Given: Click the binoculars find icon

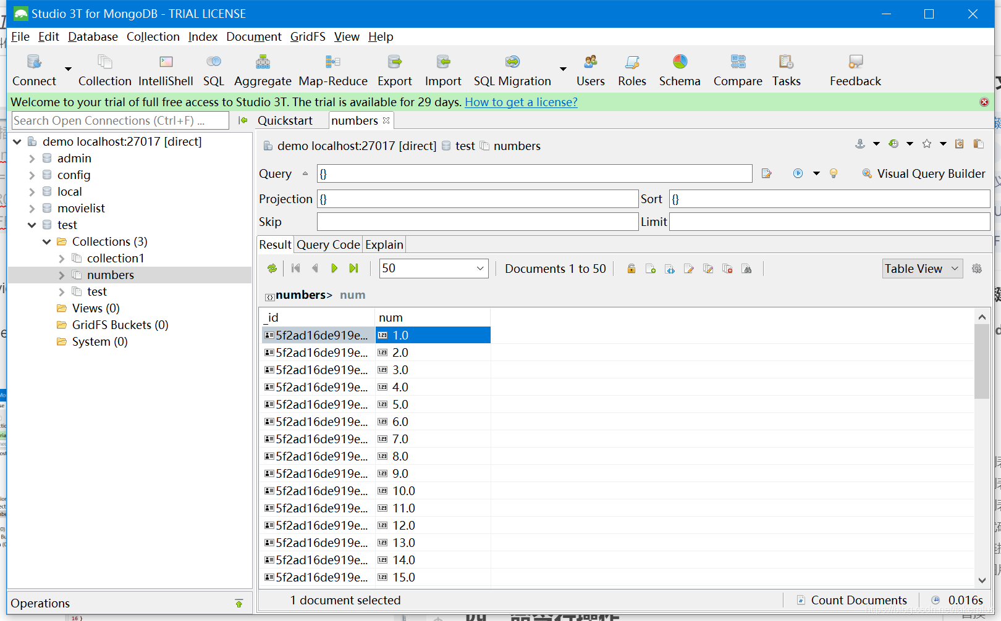Looking at the screenshot, I should (746, 269).
